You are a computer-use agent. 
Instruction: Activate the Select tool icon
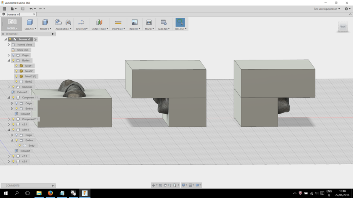click(180, 22)
